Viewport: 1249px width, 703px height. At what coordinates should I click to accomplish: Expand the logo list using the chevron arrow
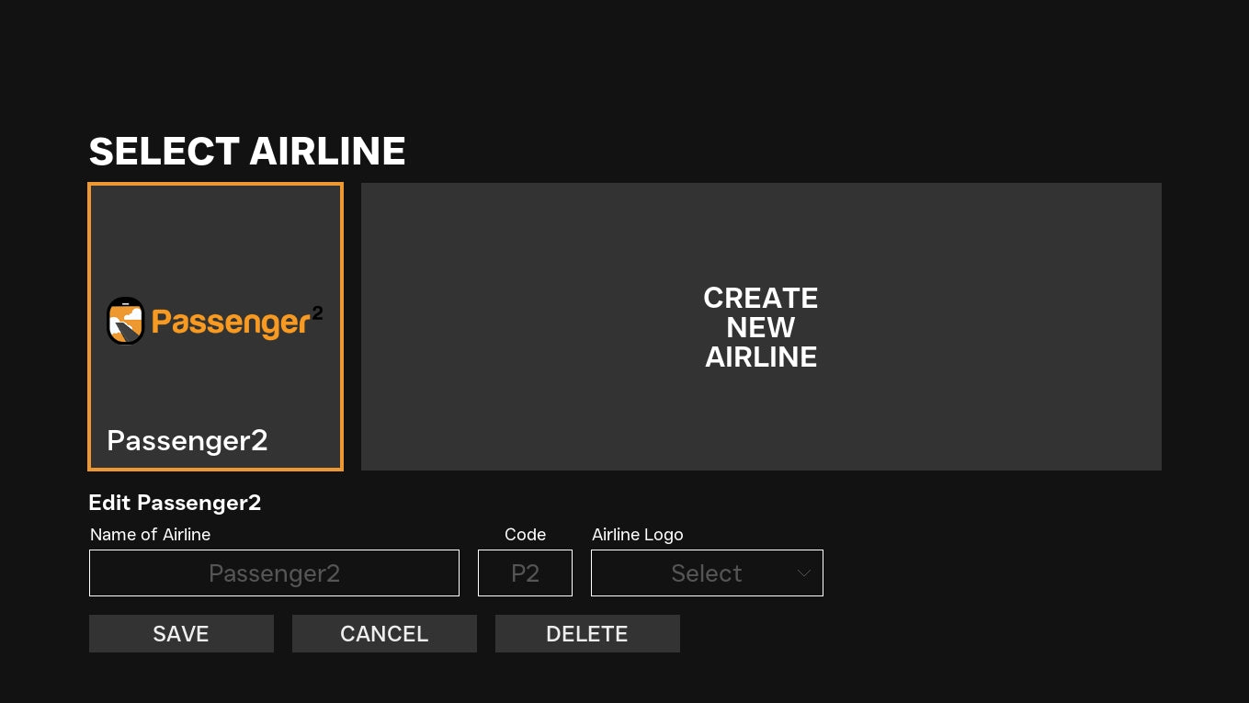803,573
